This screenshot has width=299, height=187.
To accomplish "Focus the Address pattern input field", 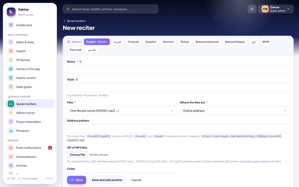I will pos(178,129).
